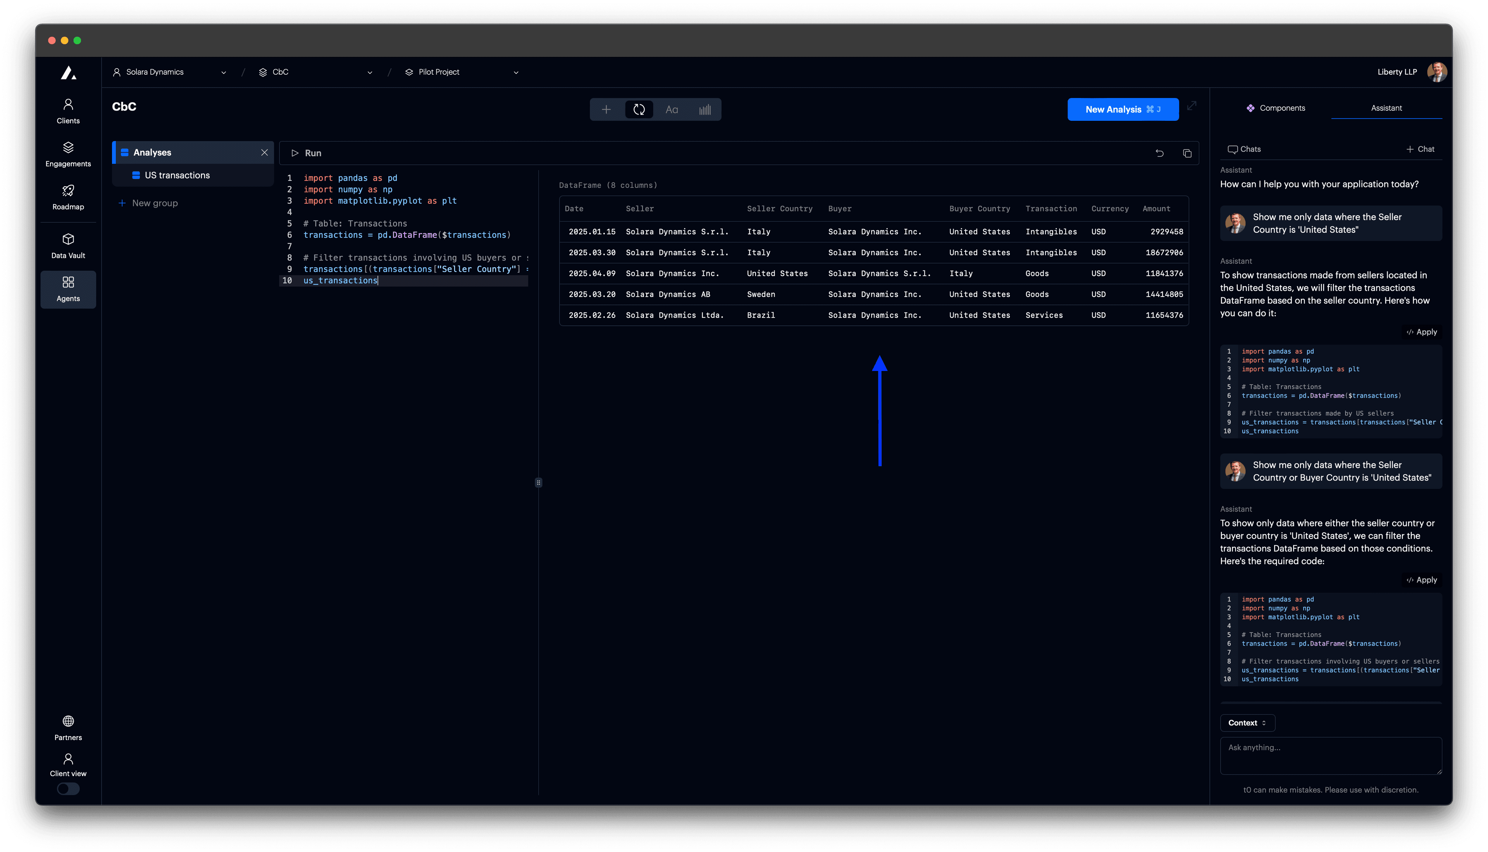Apply the first suggested code snippet
Image resolution: width=1488 pixels, height=852 pixels.
tap(1422, 332)
